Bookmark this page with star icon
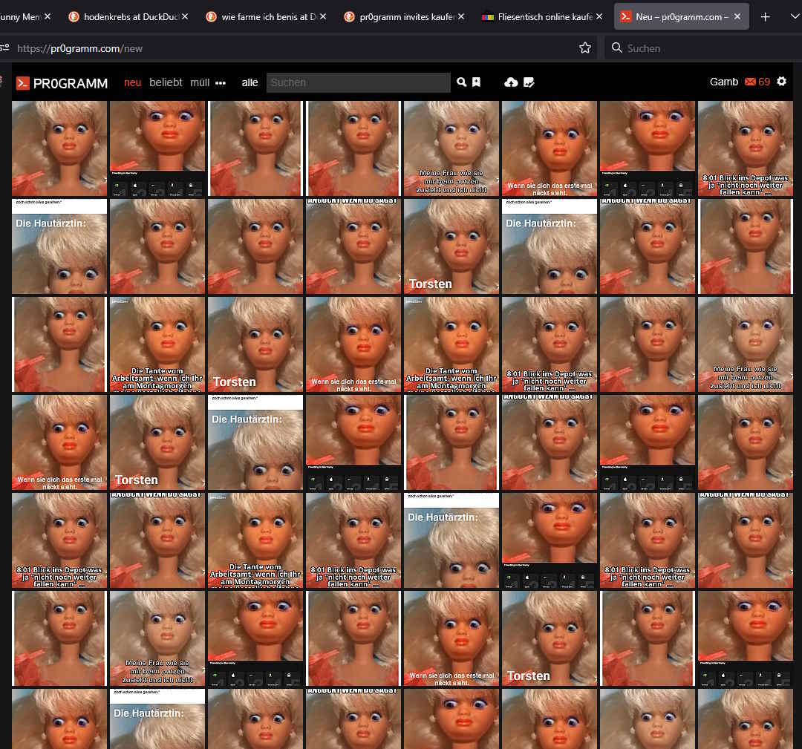Screen dimensions: 802x749 click(x=585, y=48)
